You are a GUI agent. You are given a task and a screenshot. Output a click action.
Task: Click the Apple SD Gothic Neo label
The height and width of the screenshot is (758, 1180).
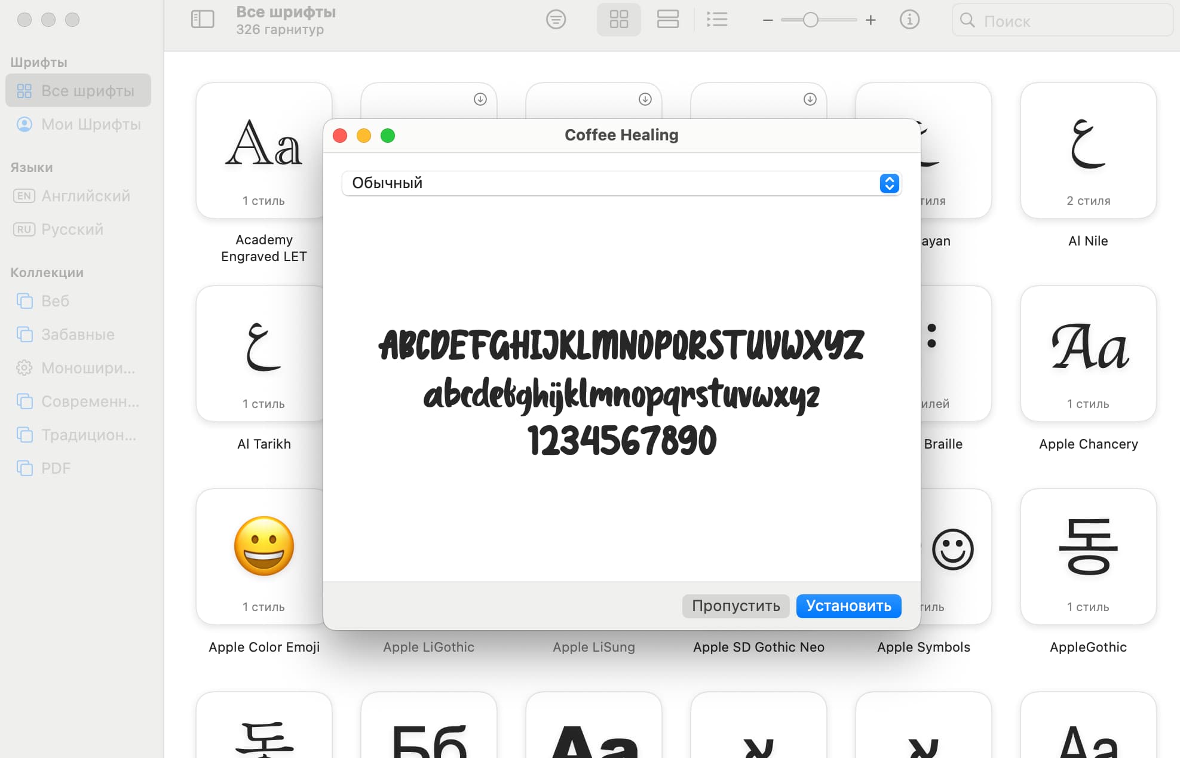(758, 647)
